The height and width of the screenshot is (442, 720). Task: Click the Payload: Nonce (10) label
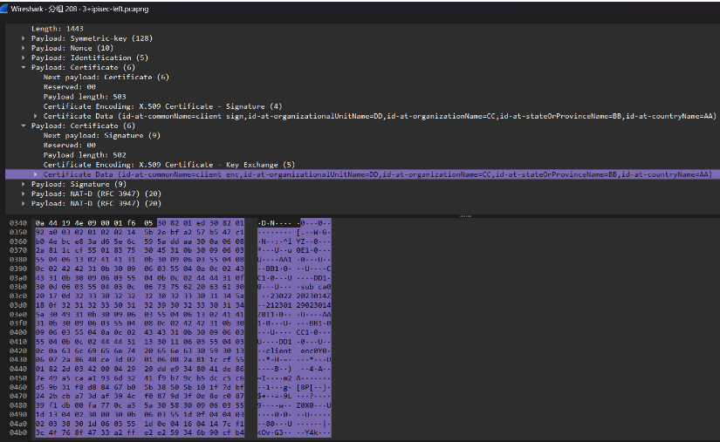point(72,48)
